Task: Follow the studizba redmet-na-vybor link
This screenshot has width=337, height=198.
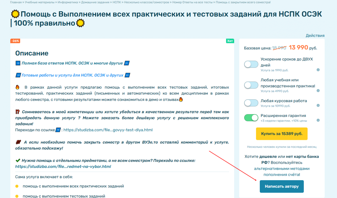Action: tap(63, 167)
